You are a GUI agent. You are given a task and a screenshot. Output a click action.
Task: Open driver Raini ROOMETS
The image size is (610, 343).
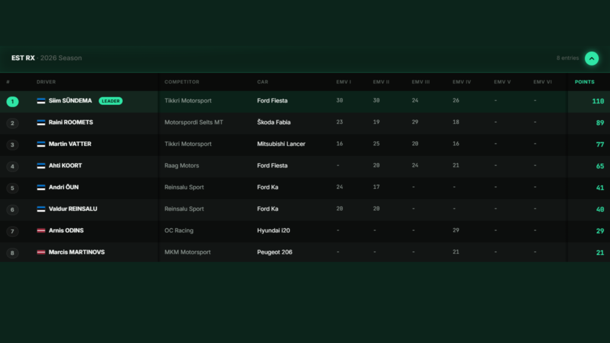pyautogui.click(x=71, y=122)
